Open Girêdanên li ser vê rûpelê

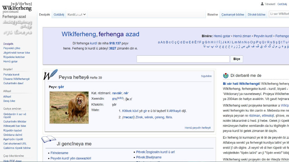coord(15,115)
